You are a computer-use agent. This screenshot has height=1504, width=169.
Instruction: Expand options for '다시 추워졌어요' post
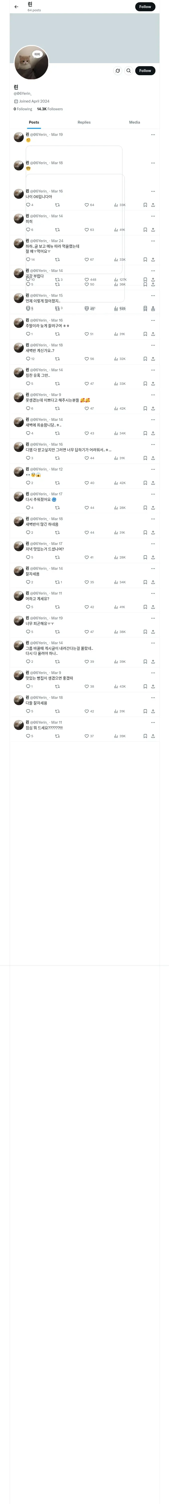click(153, 494)
